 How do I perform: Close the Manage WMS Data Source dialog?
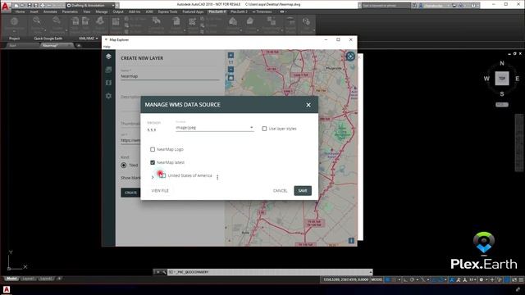(x=308, y=105)
